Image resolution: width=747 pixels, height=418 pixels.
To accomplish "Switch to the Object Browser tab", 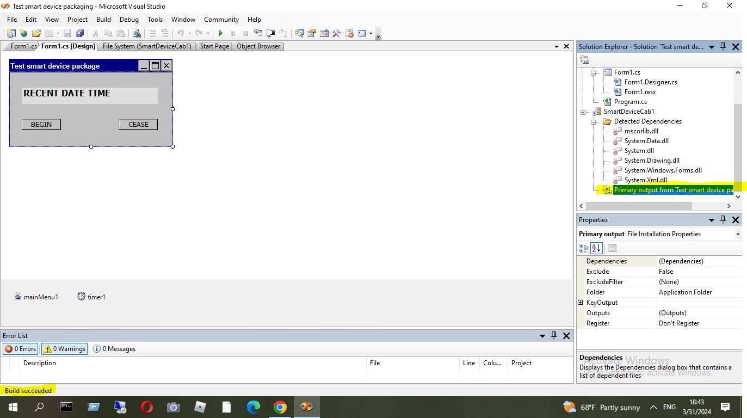I will [258, 46].
